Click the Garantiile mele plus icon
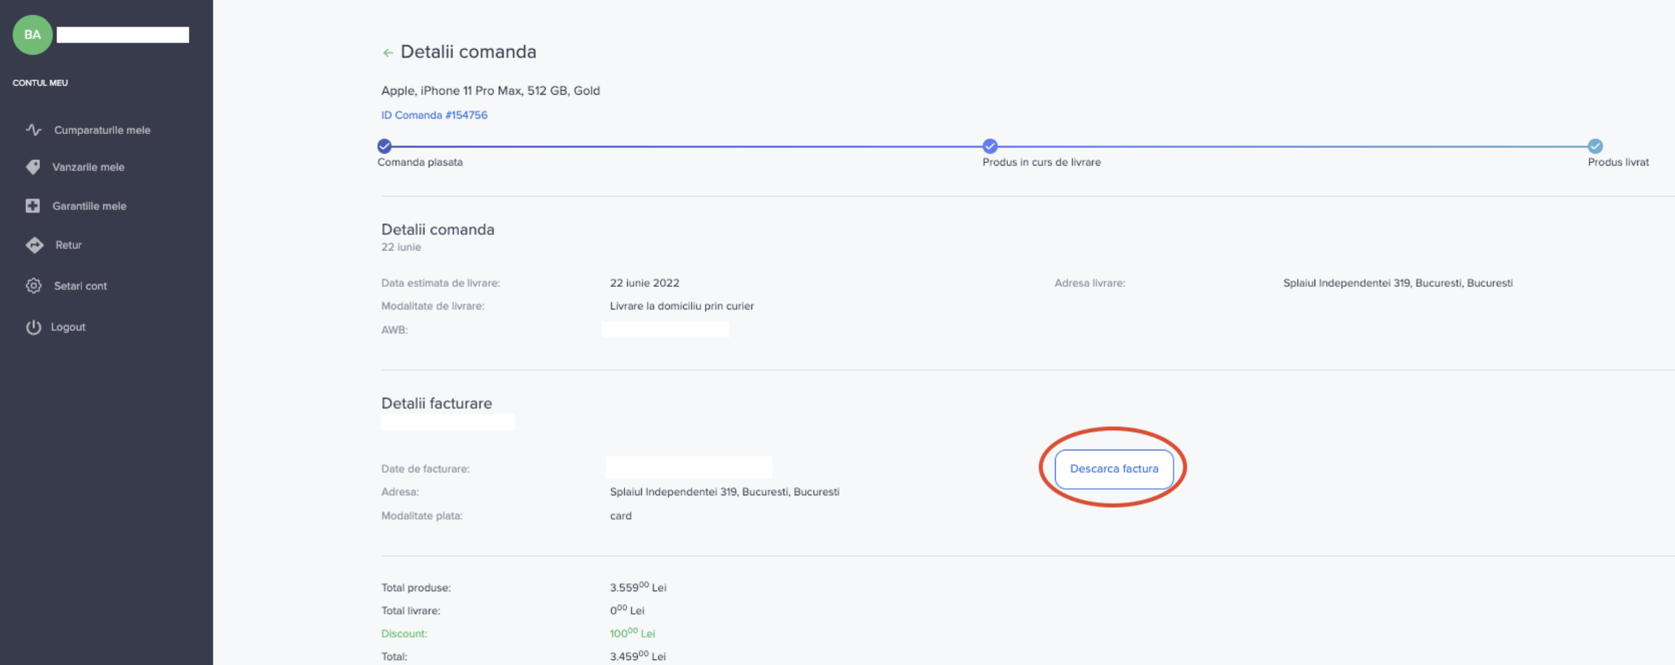The width and height of the screenshot is (1675, 665). (33, 206)
